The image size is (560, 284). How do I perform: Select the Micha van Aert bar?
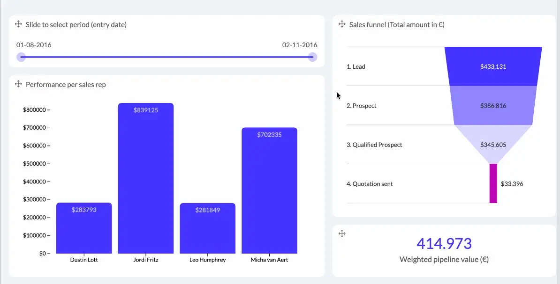point(269,190)
